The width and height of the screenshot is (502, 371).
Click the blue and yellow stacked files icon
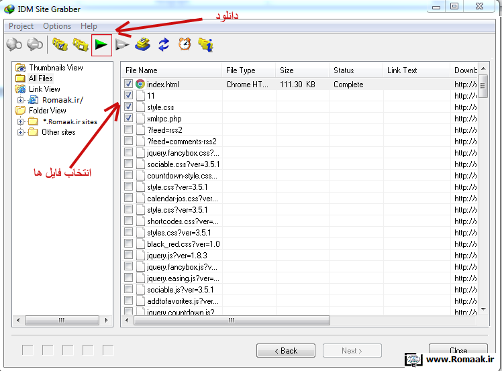[143, 44]
